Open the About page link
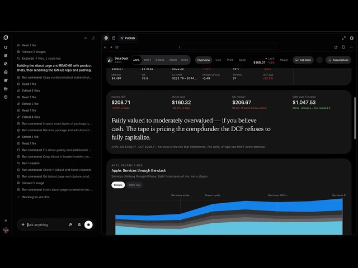 pos(284,60)
